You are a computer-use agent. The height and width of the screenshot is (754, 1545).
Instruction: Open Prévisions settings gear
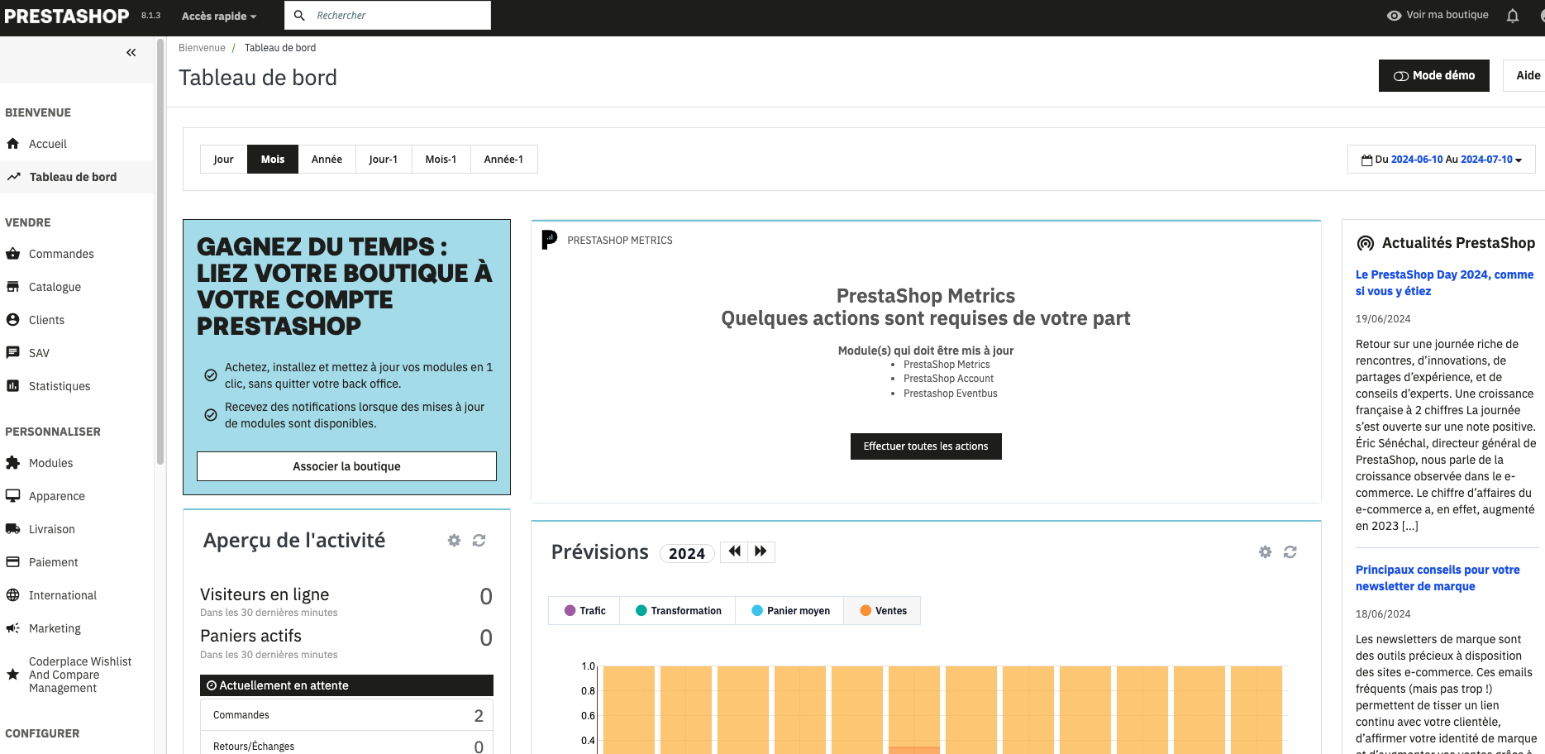click(x=1265, y=552)
